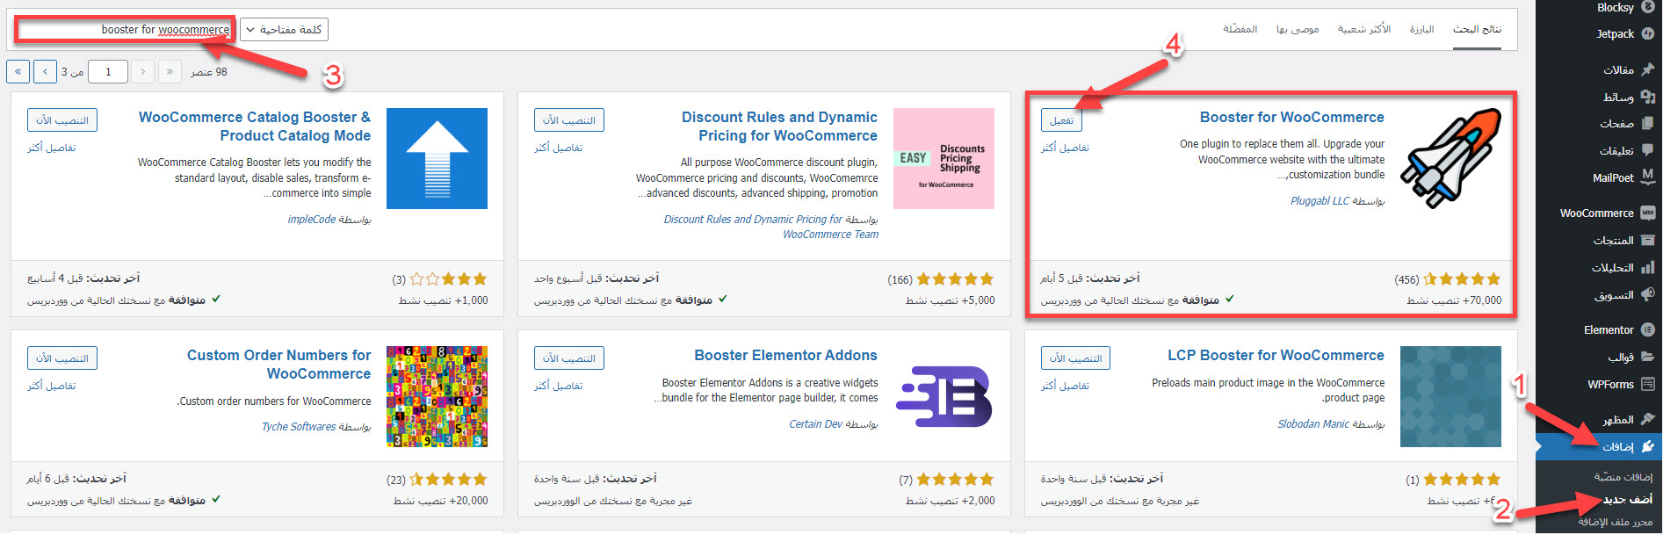
Task: Click the WooCommerce icon in sidebar
Action: [x=1647, y=213]
